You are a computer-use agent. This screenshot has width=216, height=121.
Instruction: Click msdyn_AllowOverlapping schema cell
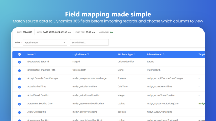(x=159, y=112)
